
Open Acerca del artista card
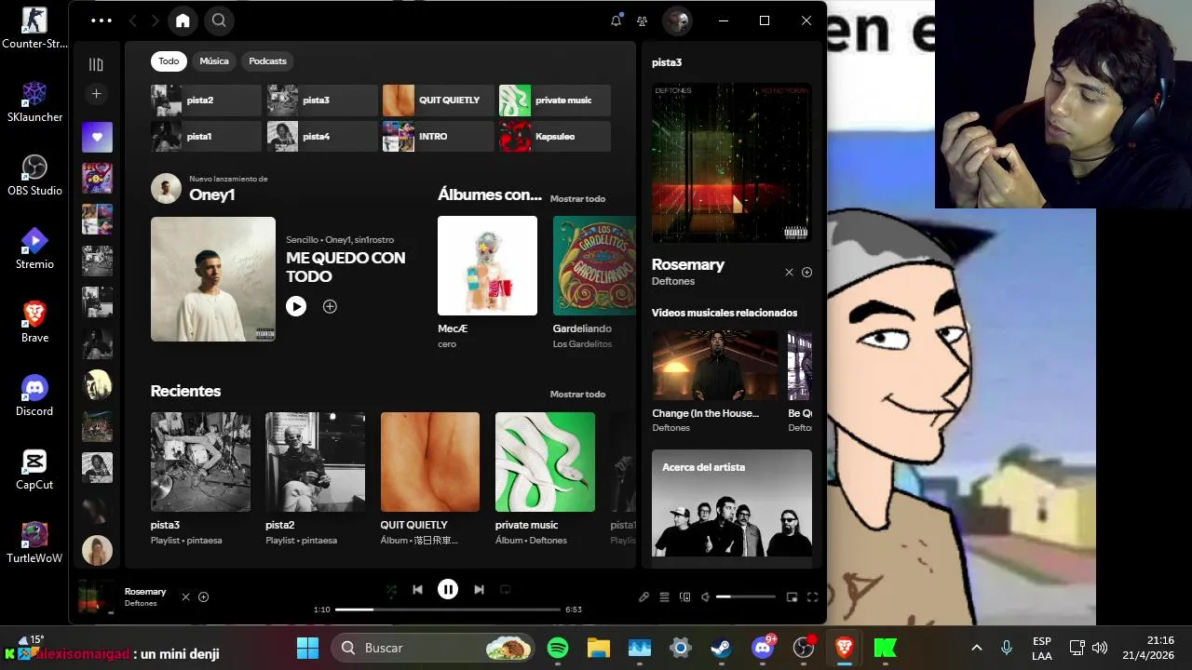pyautogui.click(x=732, y=503)
